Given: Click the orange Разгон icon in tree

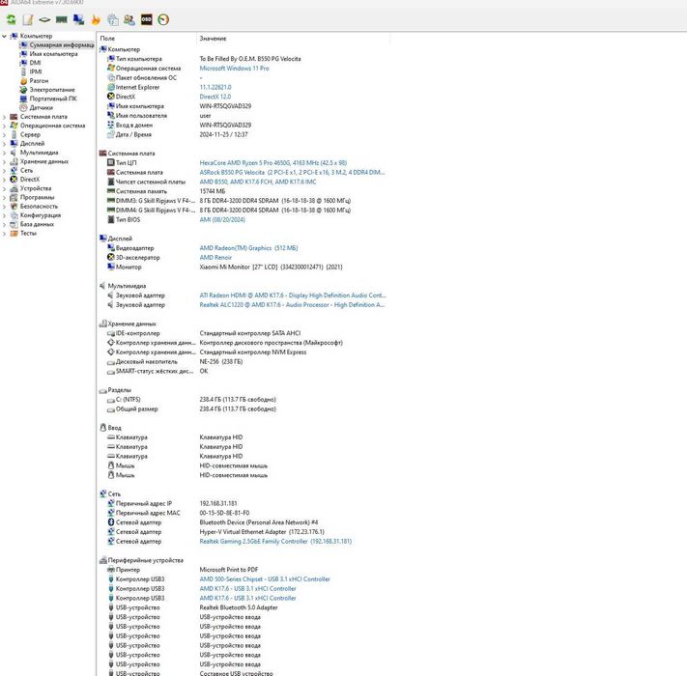Looking at the screenshot, I should 23,81.
